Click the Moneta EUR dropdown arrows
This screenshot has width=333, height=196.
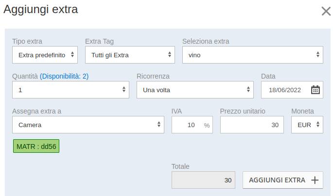point(318,124)
